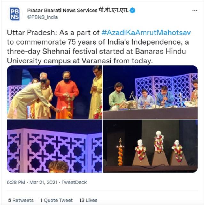Open the #AzadiKaAmrutMahotsav hashtag
This screenshot has height=205, width=204.
(x=146, y=32)
